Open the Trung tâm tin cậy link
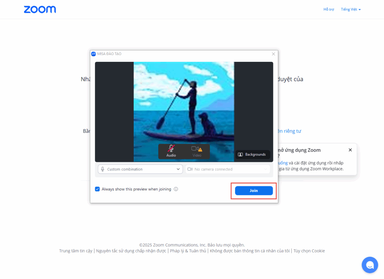The width and height of the screenshot is (384, 279). (76, 251)
